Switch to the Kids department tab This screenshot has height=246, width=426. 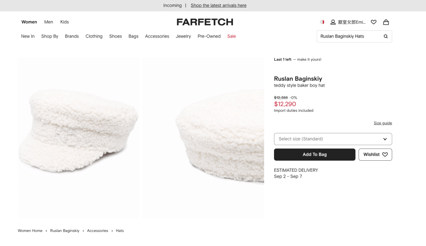[x=65, y=22]
